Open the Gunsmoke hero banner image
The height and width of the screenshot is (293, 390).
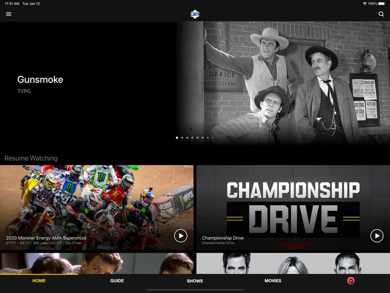point(284,83)
